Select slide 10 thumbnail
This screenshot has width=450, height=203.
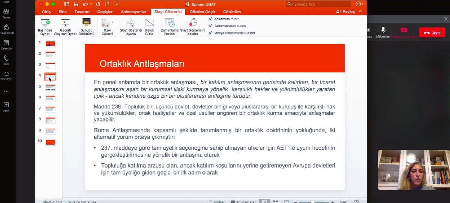pyautogui.click(x=50, y=142)
